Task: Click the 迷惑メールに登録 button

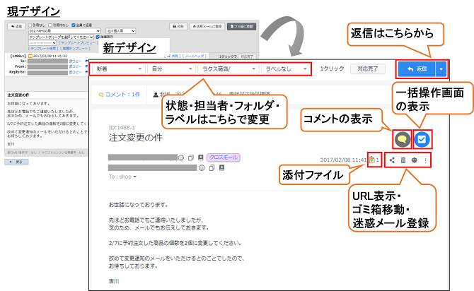Action: 207,27
